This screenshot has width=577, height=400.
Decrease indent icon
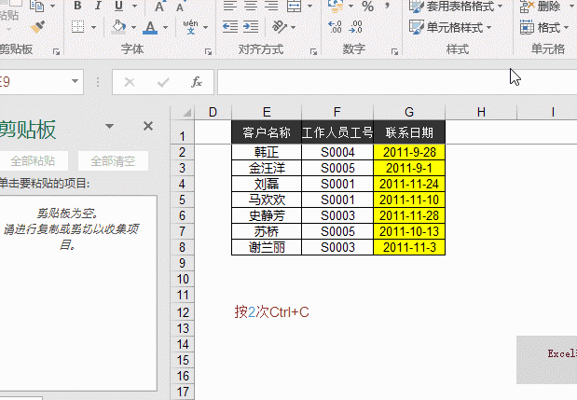click(230, 27)
